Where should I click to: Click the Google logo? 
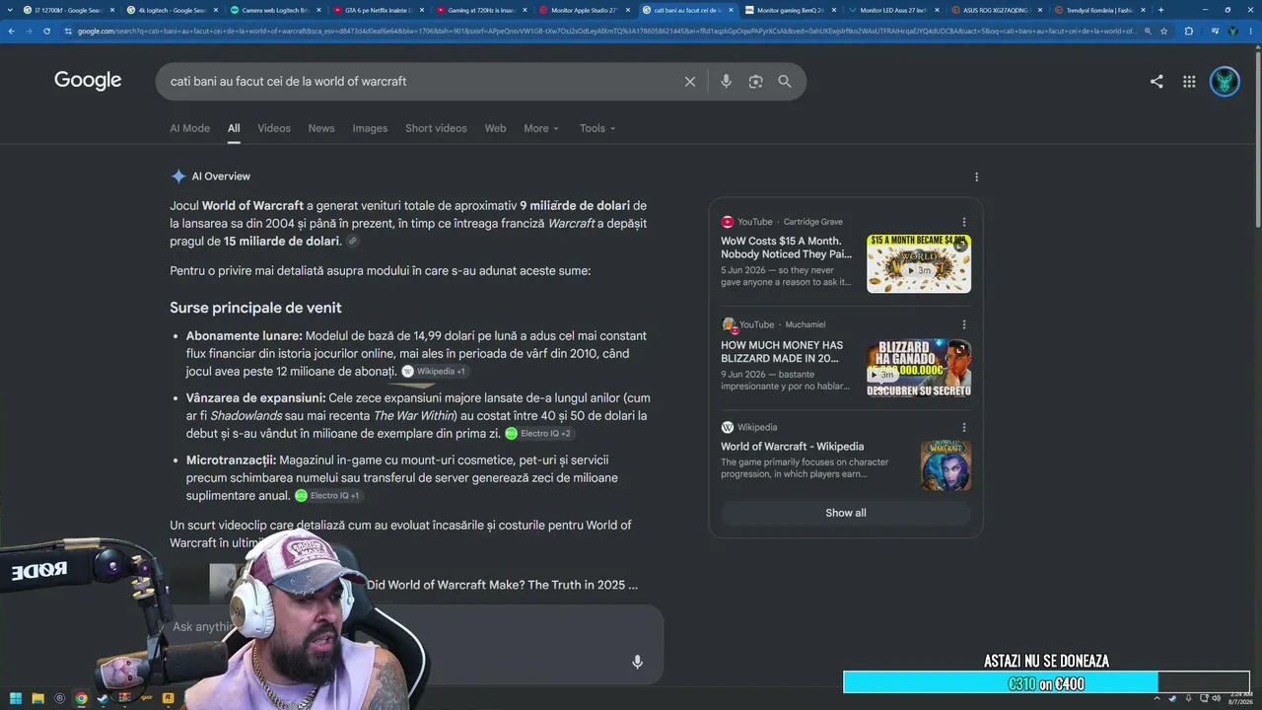(88, 81)
